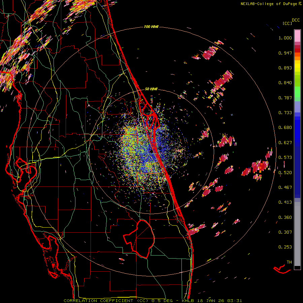Image resolution: width=303 pixels, height=303 pixels.
Task: Click the 50 NMI range ring label
Action: click(x=151, y=89)
